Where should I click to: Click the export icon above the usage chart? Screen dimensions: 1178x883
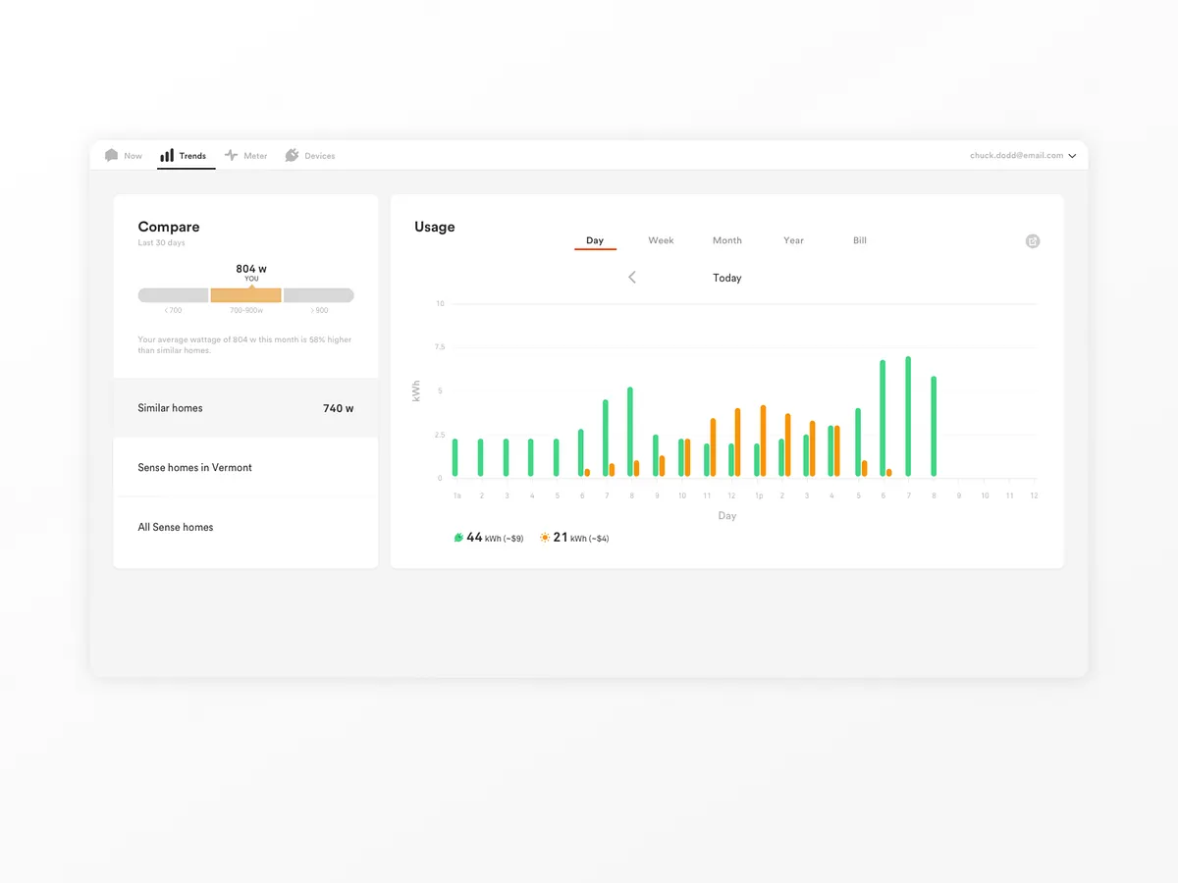1032,240
